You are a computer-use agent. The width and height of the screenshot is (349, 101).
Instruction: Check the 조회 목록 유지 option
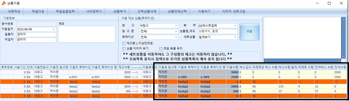161,49
